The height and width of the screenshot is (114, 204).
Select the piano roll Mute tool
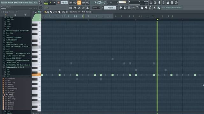click(56, 12)
